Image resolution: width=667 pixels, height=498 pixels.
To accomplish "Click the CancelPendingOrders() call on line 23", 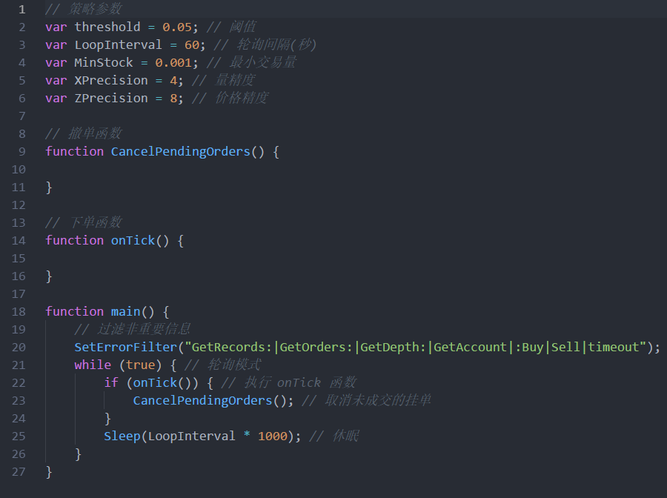I will (202, 401).
